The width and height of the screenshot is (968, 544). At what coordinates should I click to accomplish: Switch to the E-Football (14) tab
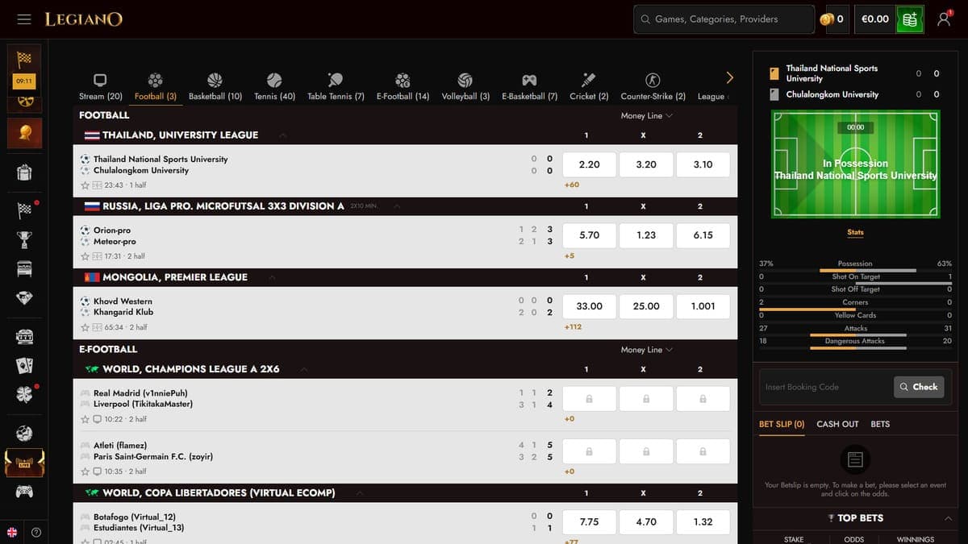[x=403, y=85]
